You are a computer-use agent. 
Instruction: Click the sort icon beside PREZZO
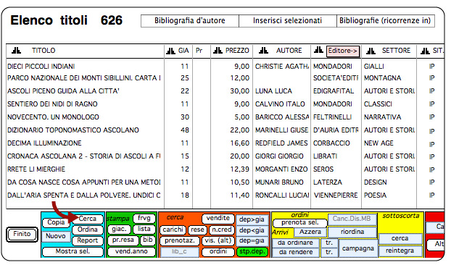click(x=218, y=51)
